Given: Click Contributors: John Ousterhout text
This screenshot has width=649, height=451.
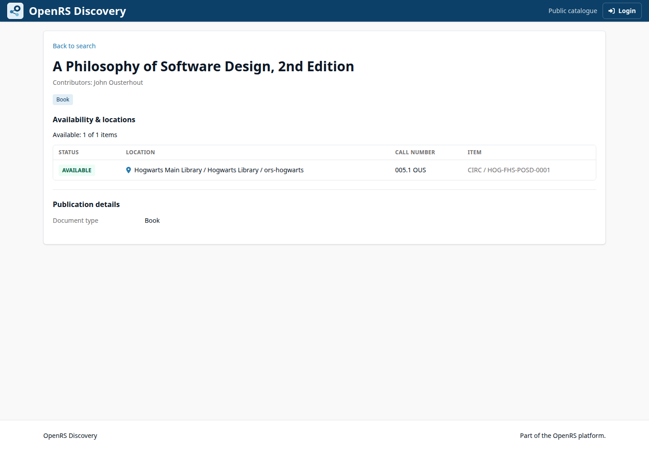Looking at the screenshot, I should tap(98, 83).
